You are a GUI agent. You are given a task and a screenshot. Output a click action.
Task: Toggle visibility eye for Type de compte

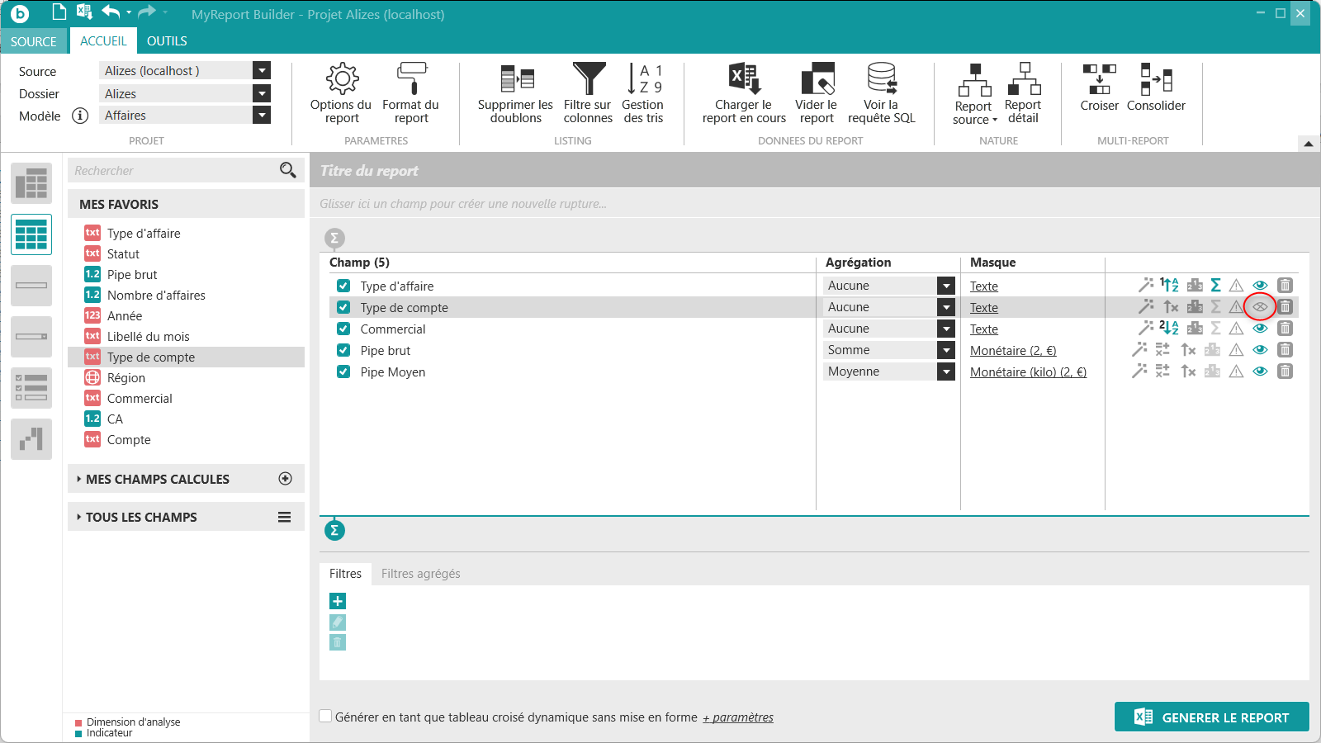tap(1260, 307)
